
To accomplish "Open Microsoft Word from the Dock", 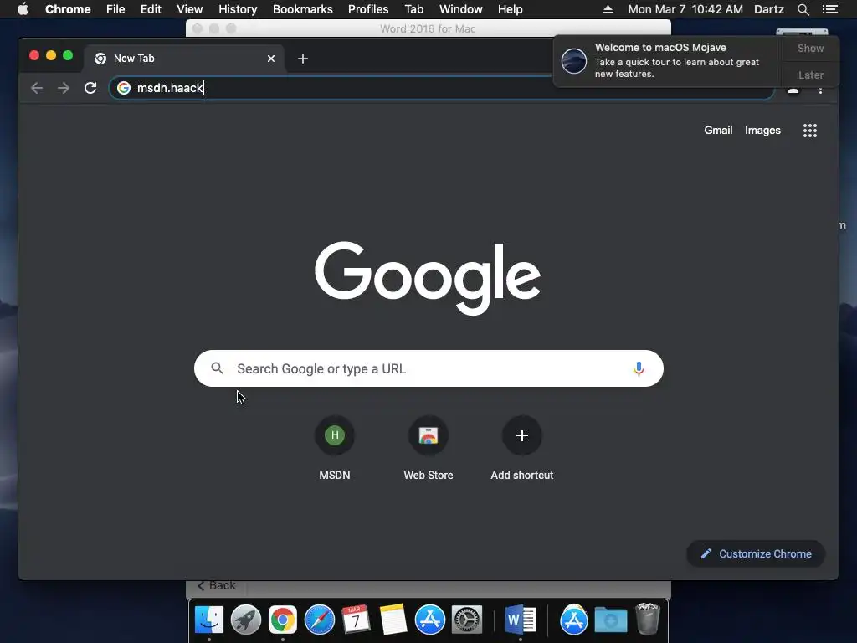I will pyautogui.click(x=521, y=620).
